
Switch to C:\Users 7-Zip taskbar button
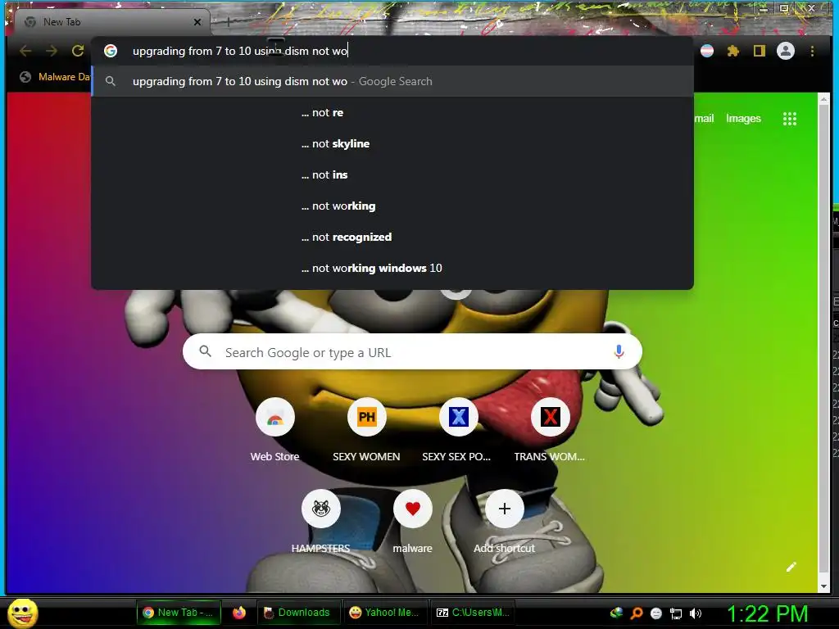(x=473, y=613)
